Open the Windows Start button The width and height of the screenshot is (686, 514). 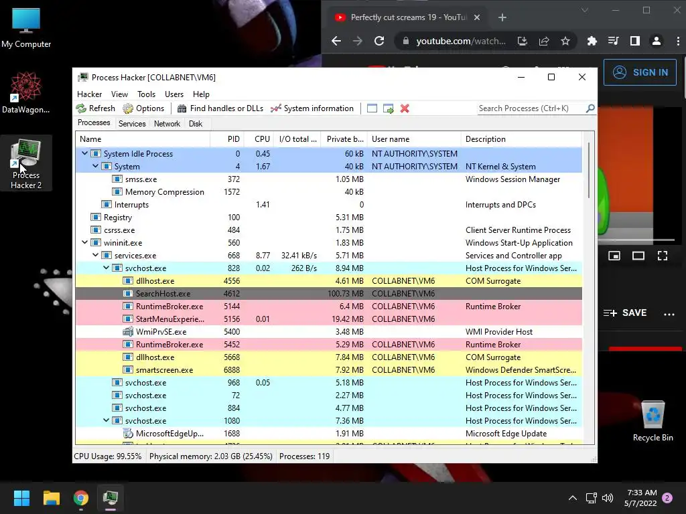point(21,498)
